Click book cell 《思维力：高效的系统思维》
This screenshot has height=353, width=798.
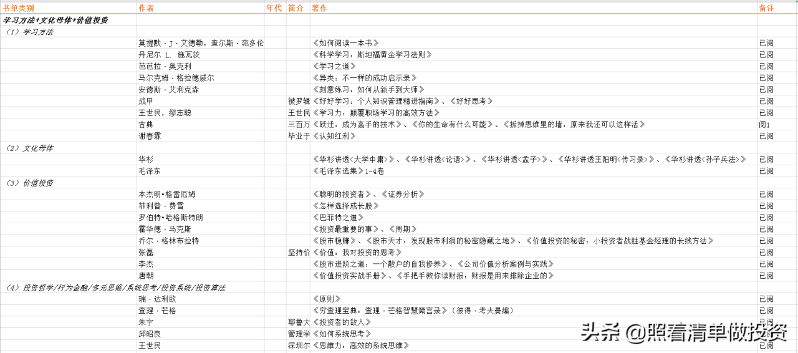pyautogui.click(x=361, y=346)
